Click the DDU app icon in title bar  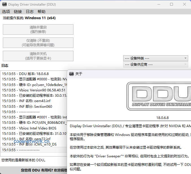pos(5,5)
